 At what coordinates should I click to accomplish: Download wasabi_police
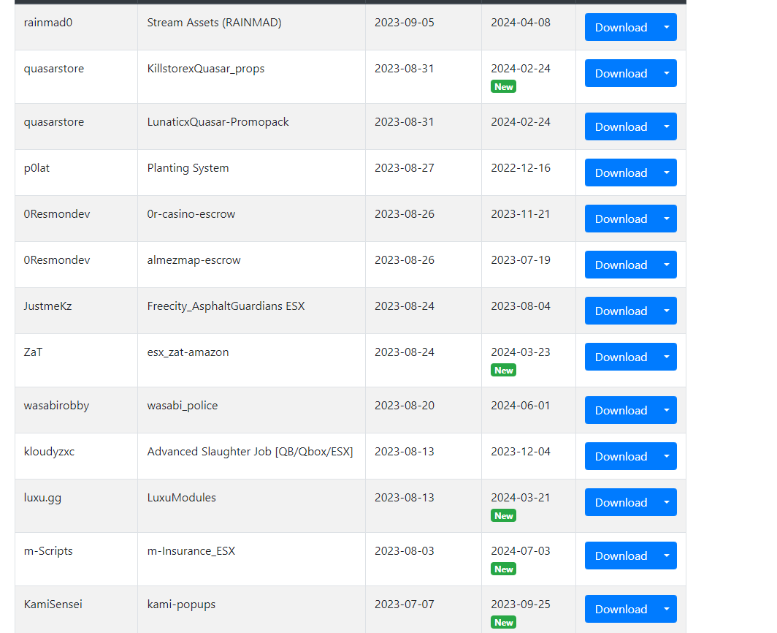coord(621,410)
